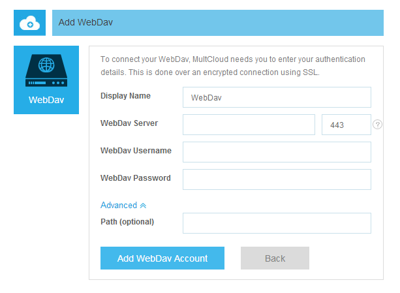Click the optional Path input field
The image size is (400, 293).
(x=277, y=223)
